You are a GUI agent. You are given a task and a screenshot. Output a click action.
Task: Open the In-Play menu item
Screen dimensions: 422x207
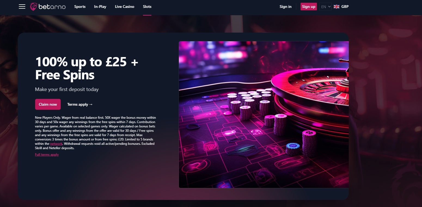click(x=100, y=7)
